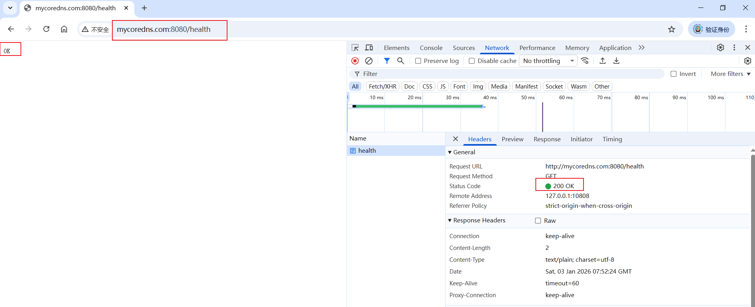The width and height of the screenshot is (755, 307).
Task: Expand the More filters menu
Action: [730, 74]
